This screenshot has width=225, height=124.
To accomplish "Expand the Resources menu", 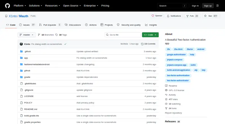I will click(x=53, y=6).
